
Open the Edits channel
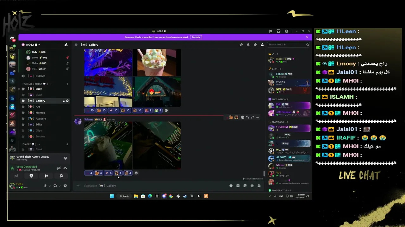pyautogui.click(x=45, y=125)
